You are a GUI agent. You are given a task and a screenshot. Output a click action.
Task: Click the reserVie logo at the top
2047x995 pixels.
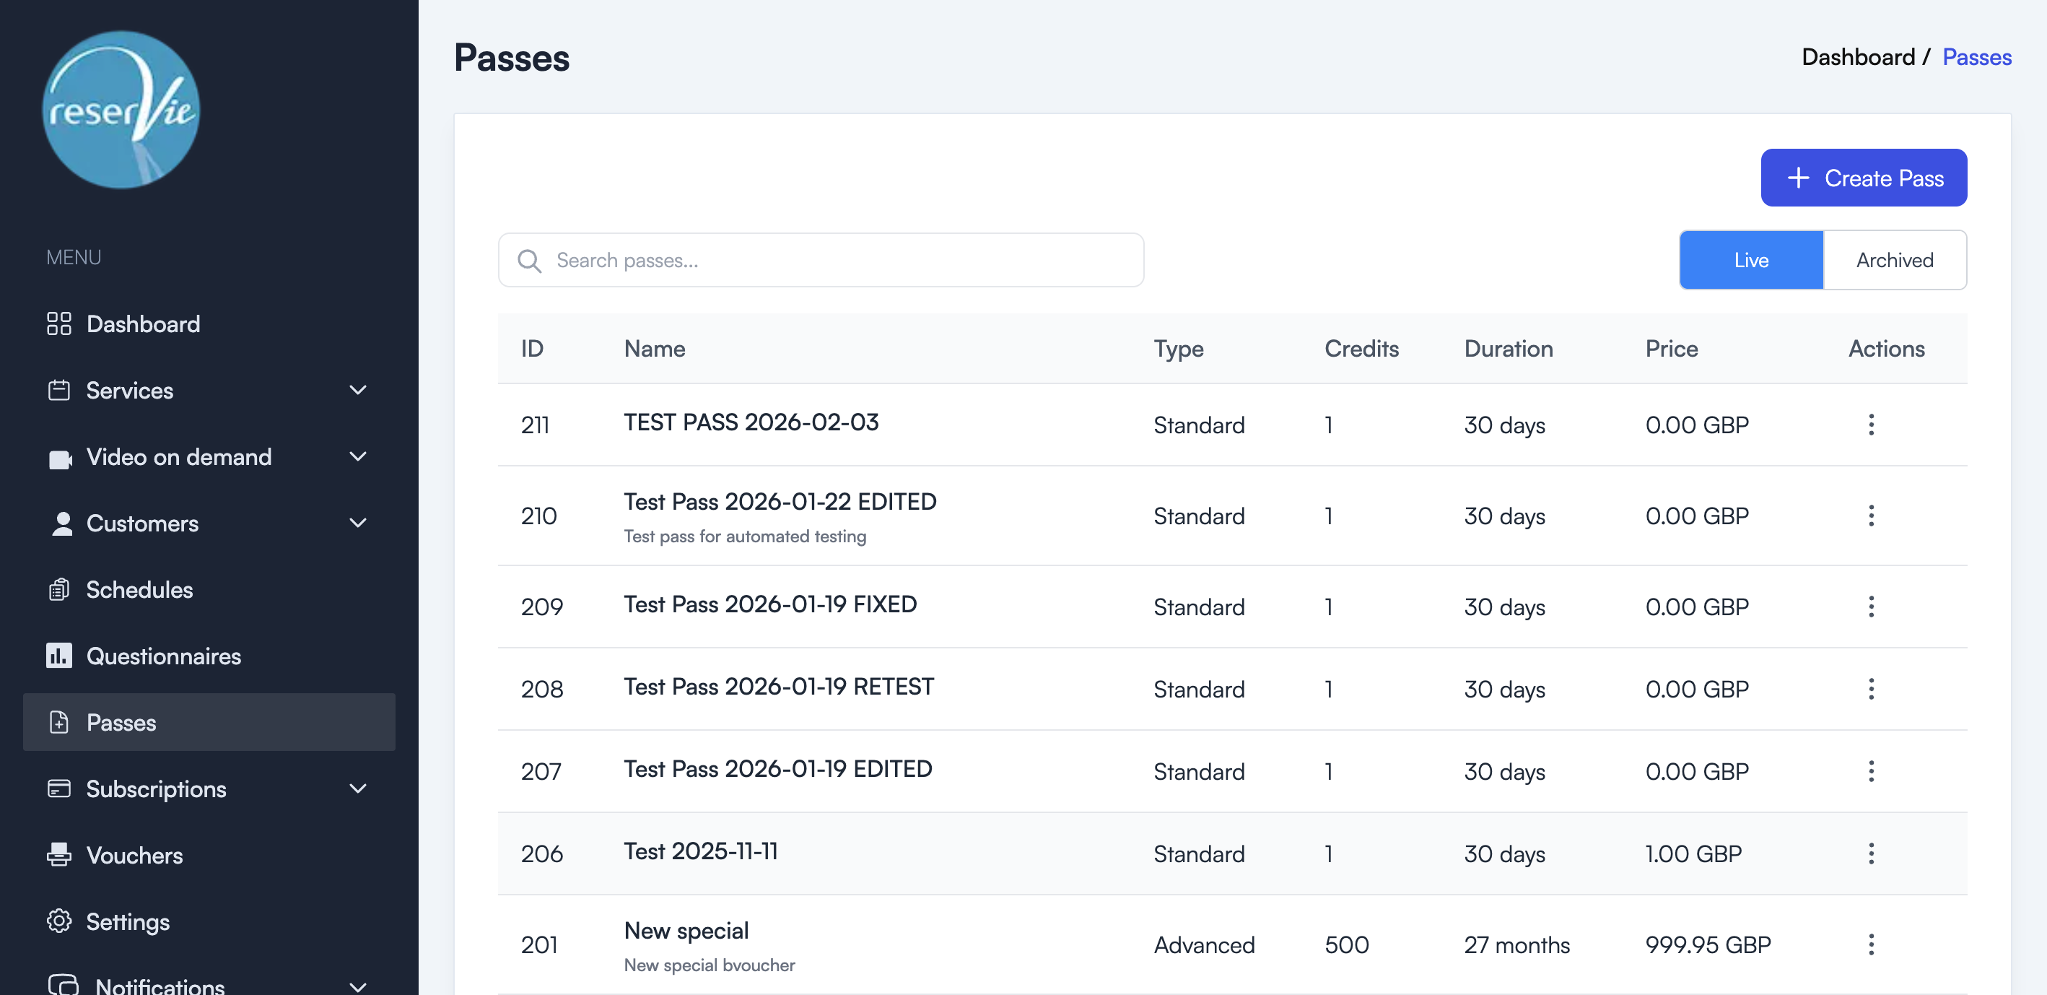coord(120,110)
